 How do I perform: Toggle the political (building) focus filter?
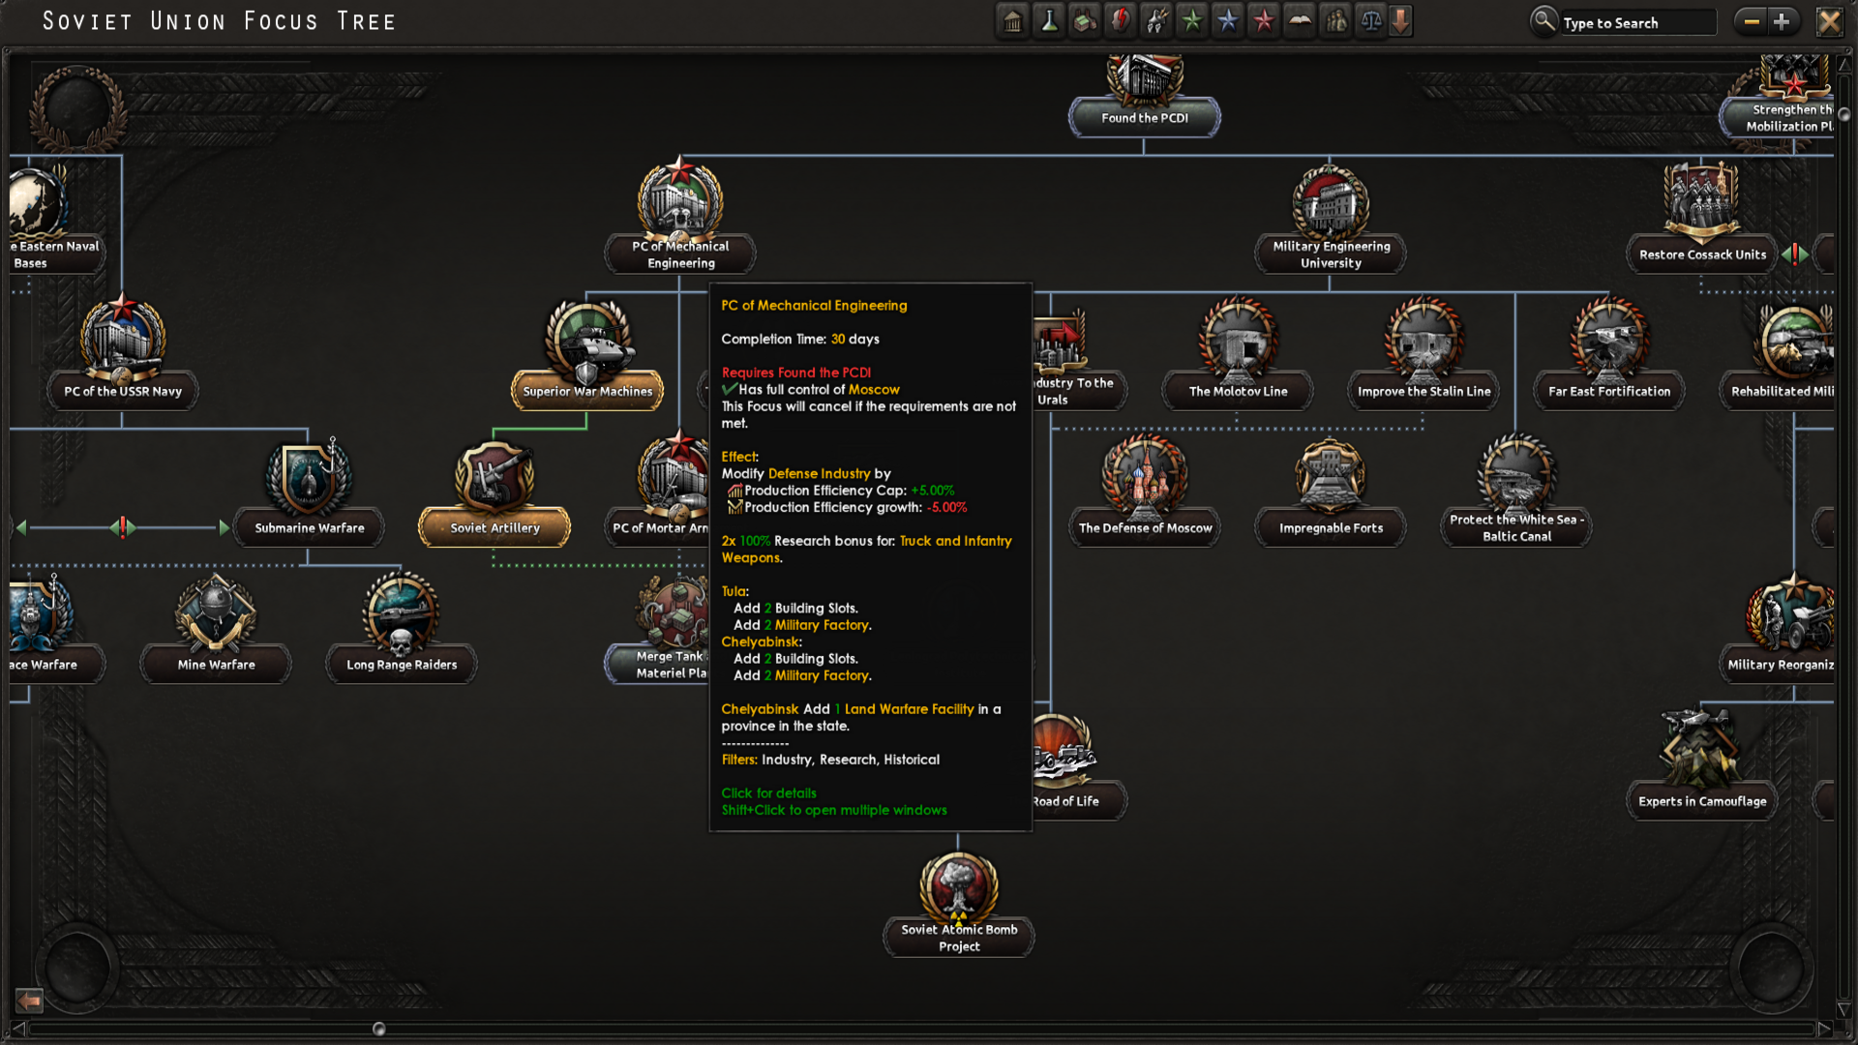coord(1012,21)
